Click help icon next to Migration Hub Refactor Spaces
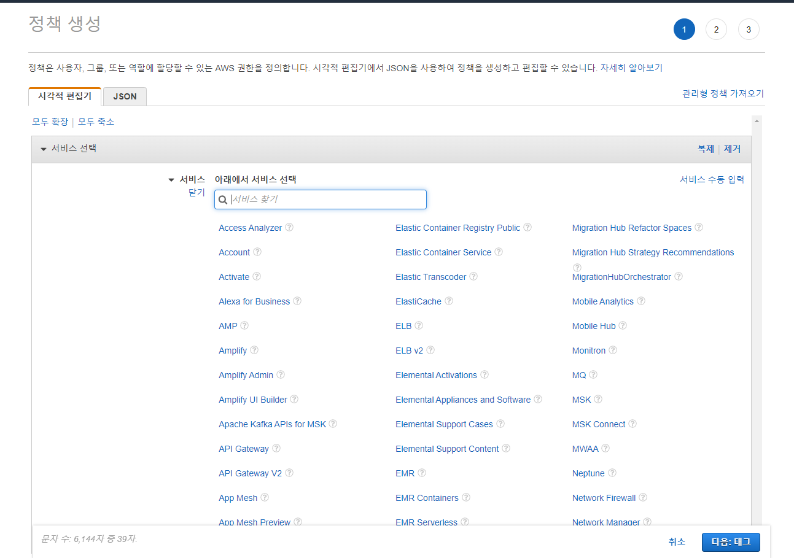 pos(699,227)
